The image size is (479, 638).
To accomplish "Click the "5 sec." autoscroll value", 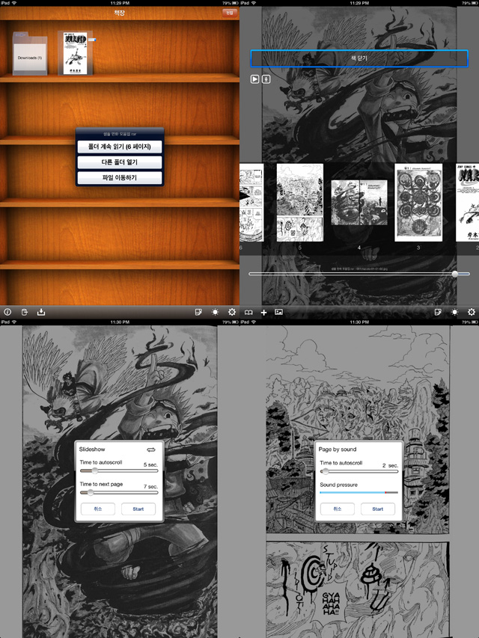I will click(x=150, y=464).
